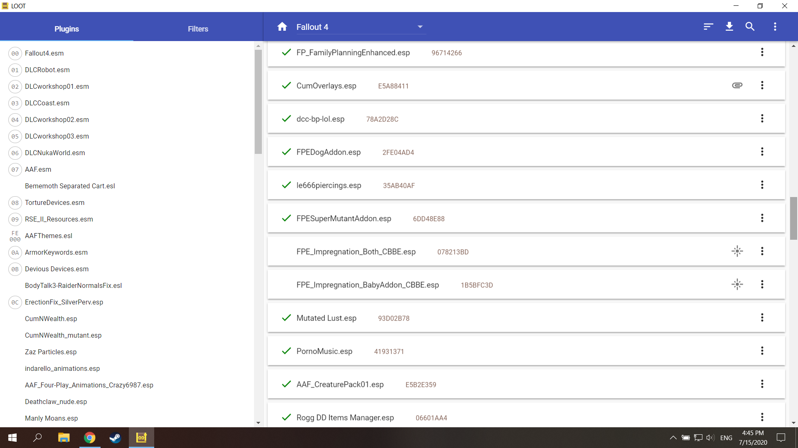Open the main three-dot menu in header
Image resolution: width=798 pixels, height=448 pixels.
click(x=775, y=27)
